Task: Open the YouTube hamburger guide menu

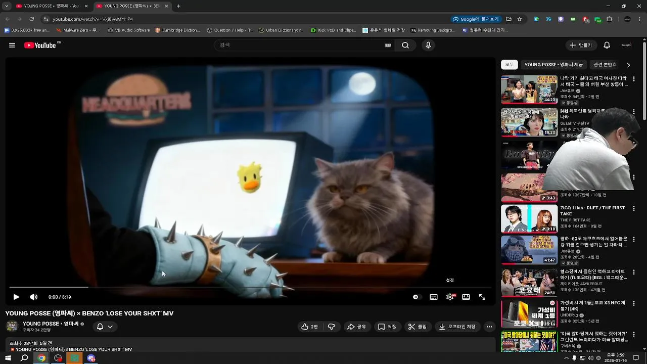Action: coord(12,45)
